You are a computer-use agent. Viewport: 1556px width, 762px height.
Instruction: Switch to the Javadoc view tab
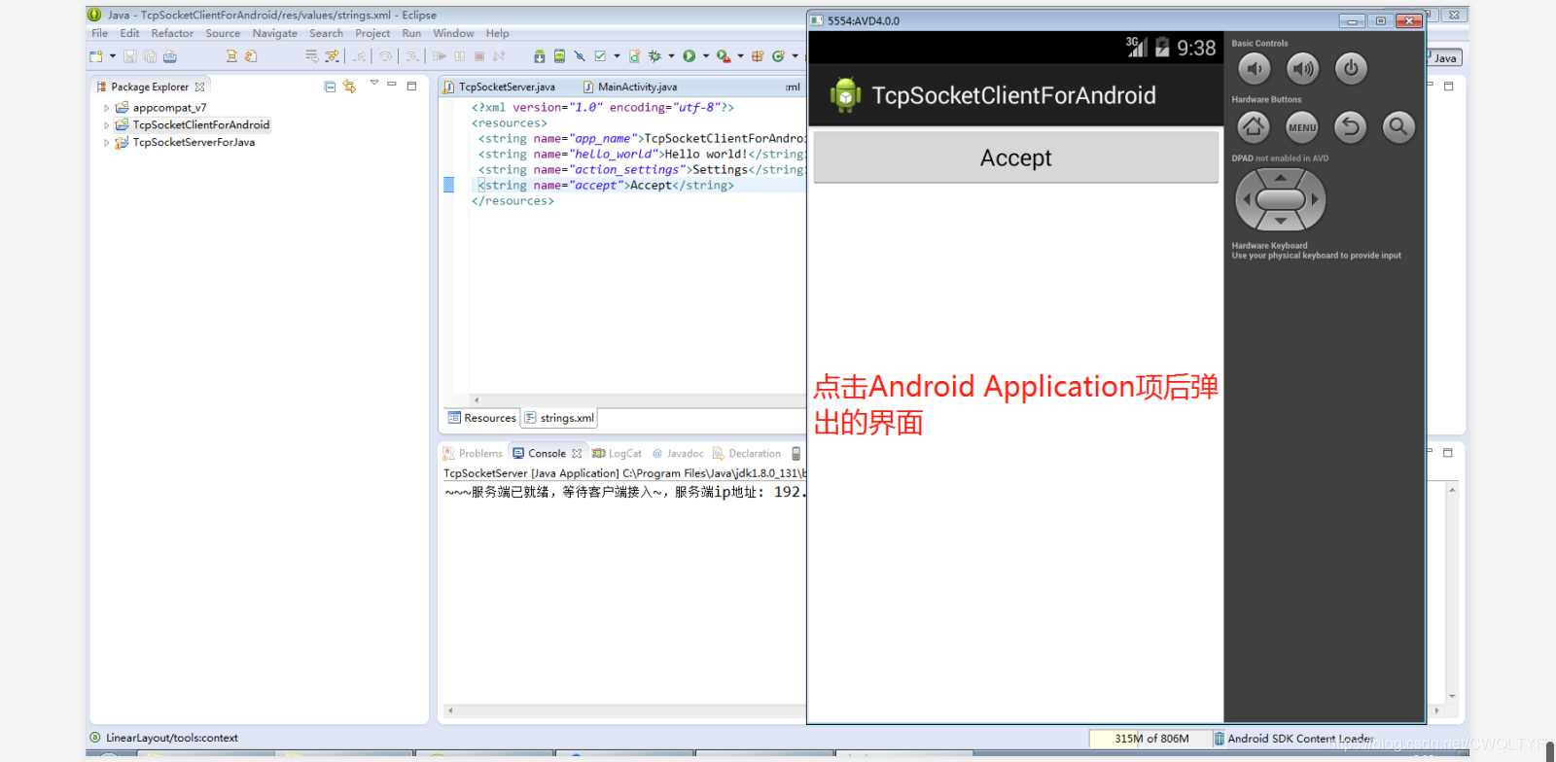(678, 454)
